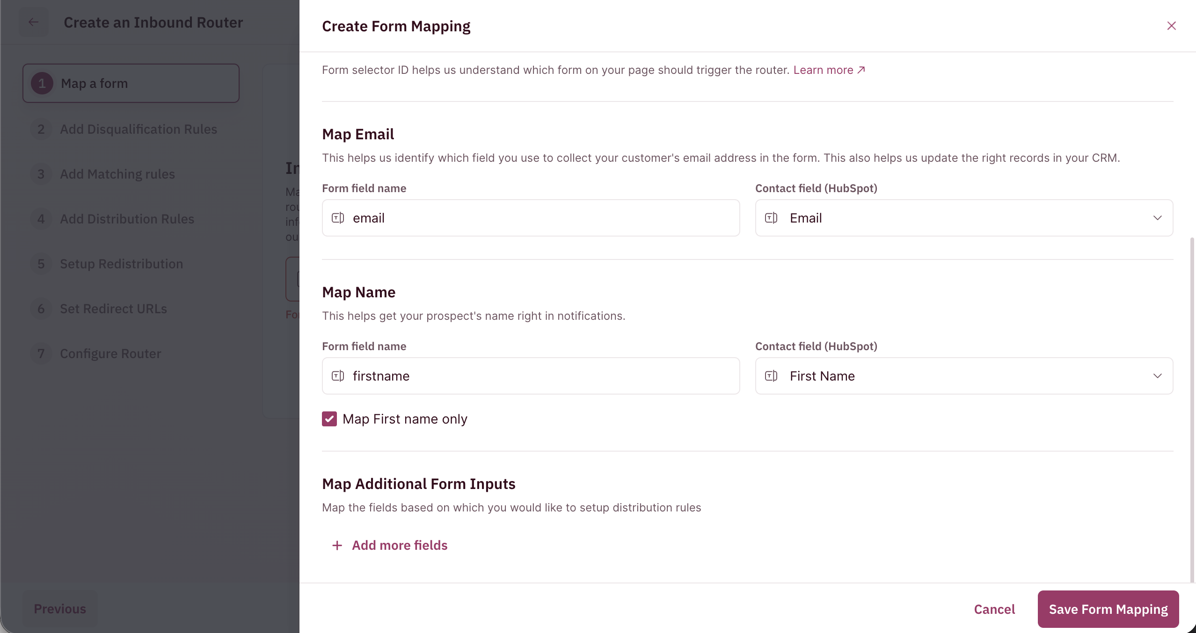Click the field icon in the First Name dropdown
Image resolution: width=1196 pixels, height=633 pixels.
(771, 376)
